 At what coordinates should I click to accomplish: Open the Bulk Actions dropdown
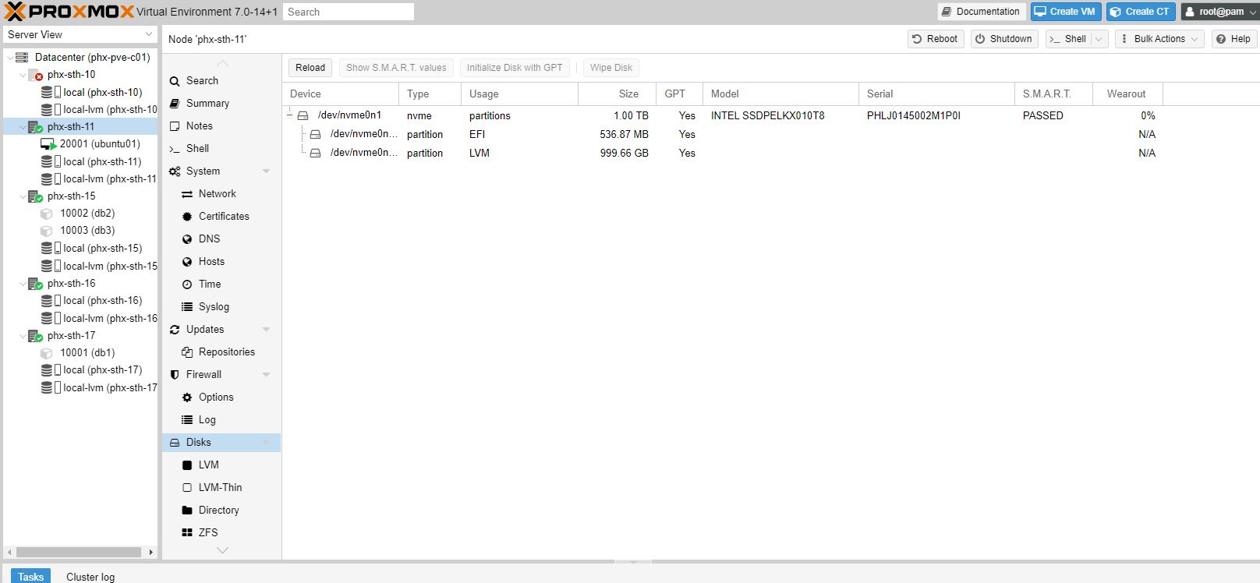pos(1159,39)
